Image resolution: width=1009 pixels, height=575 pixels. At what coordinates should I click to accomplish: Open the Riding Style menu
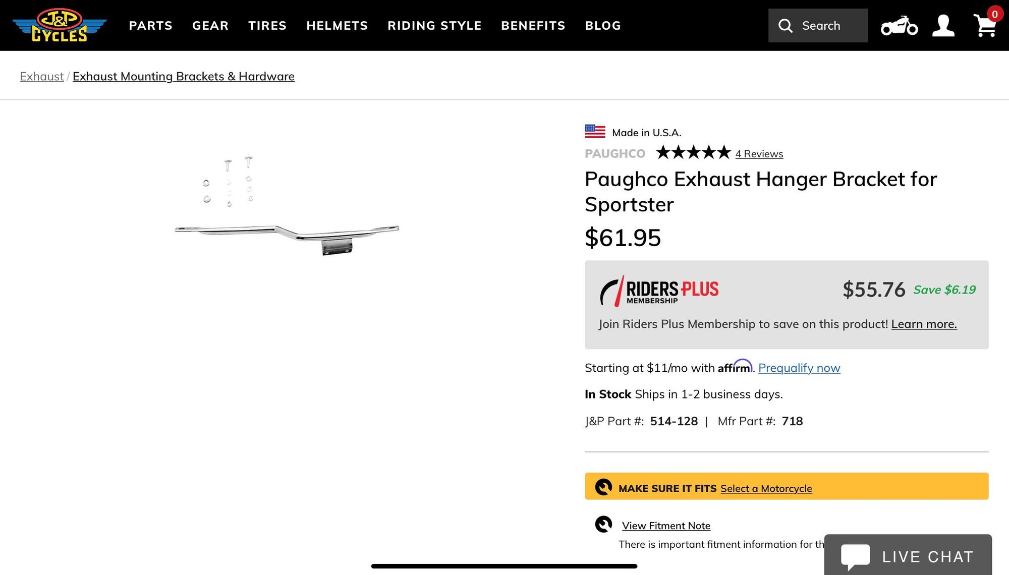434,26
